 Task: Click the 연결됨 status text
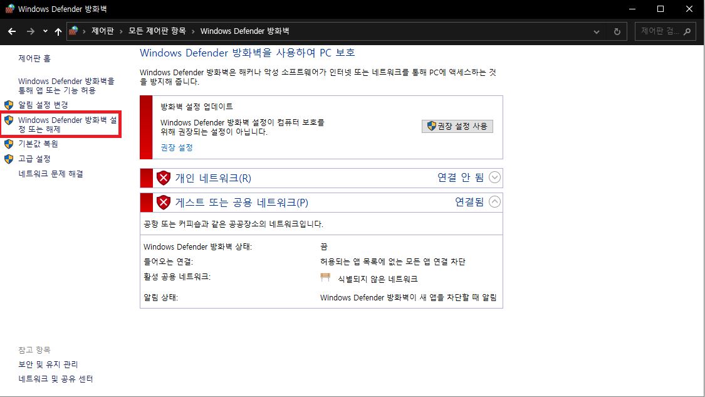pos(469,202)
